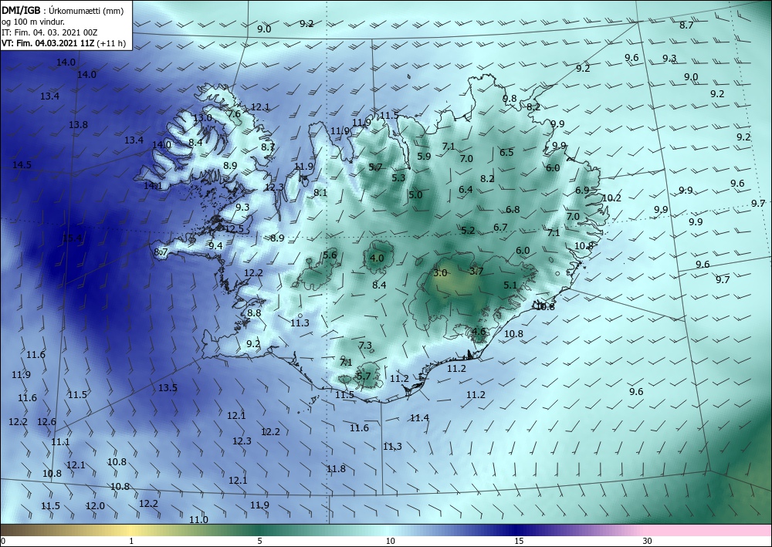Click the 11.1 value label
Viewport: 772px width, 547px height.
pos(60,442)
